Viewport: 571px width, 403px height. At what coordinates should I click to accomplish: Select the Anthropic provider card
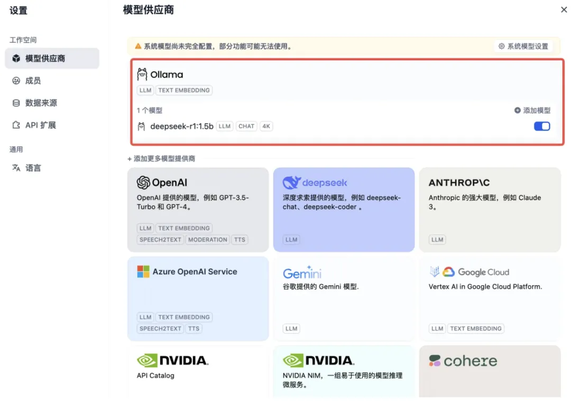pos(490,210)
